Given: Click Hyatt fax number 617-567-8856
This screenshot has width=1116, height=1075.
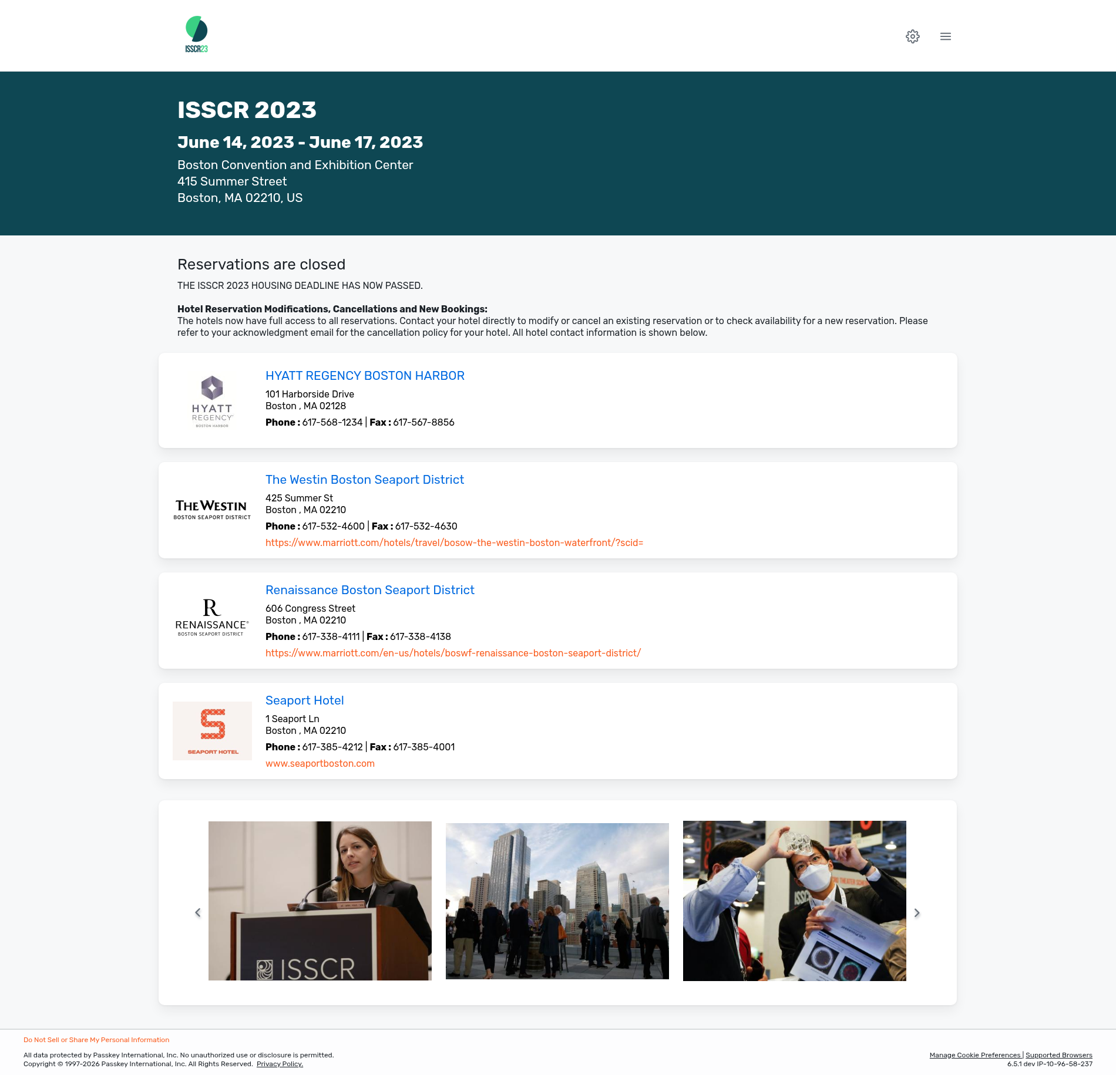Looking at the screenshot, I should tap(423, 422).
